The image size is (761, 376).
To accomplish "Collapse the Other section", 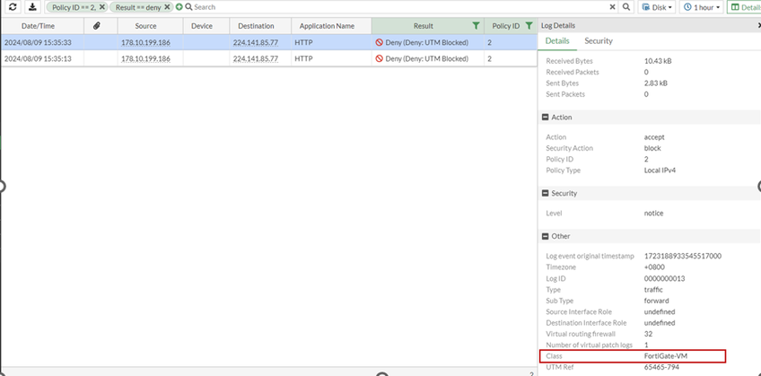I will click(x=545, y=236).
